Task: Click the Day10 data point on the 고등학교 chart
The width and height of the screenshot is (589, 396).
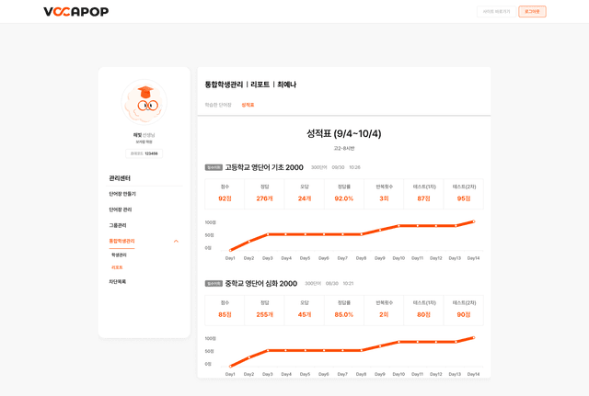Action: (x=398, y=226)
